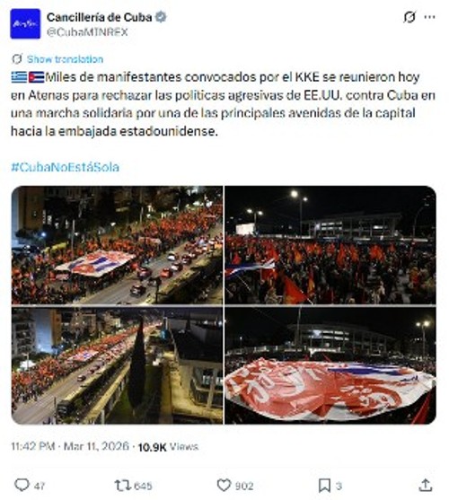
Task: Click the blue verified badge
Action: (161, 17)
